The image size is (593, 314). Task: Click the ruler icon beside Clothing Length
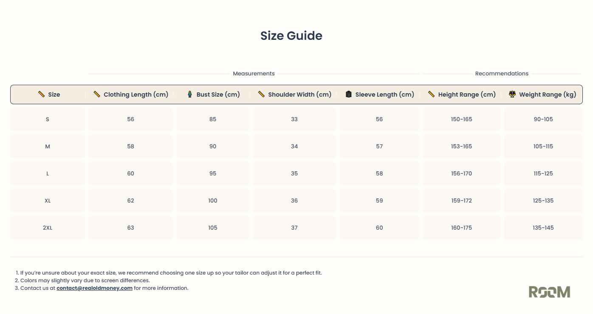[97, 94]
